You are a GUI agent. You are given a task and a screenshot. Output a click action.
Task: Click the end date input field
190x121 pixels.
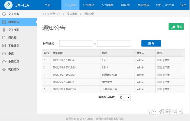(x=114, y=44)
